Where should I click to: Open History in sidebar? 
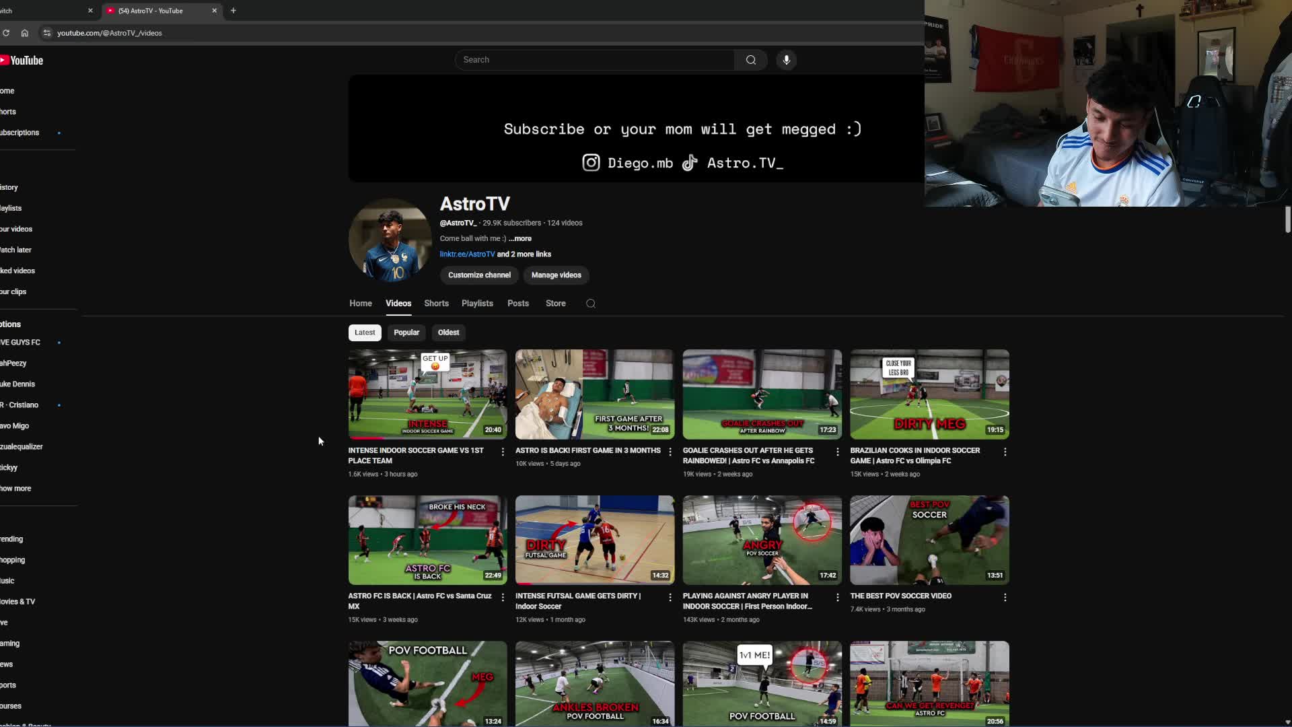coord(9,187)
